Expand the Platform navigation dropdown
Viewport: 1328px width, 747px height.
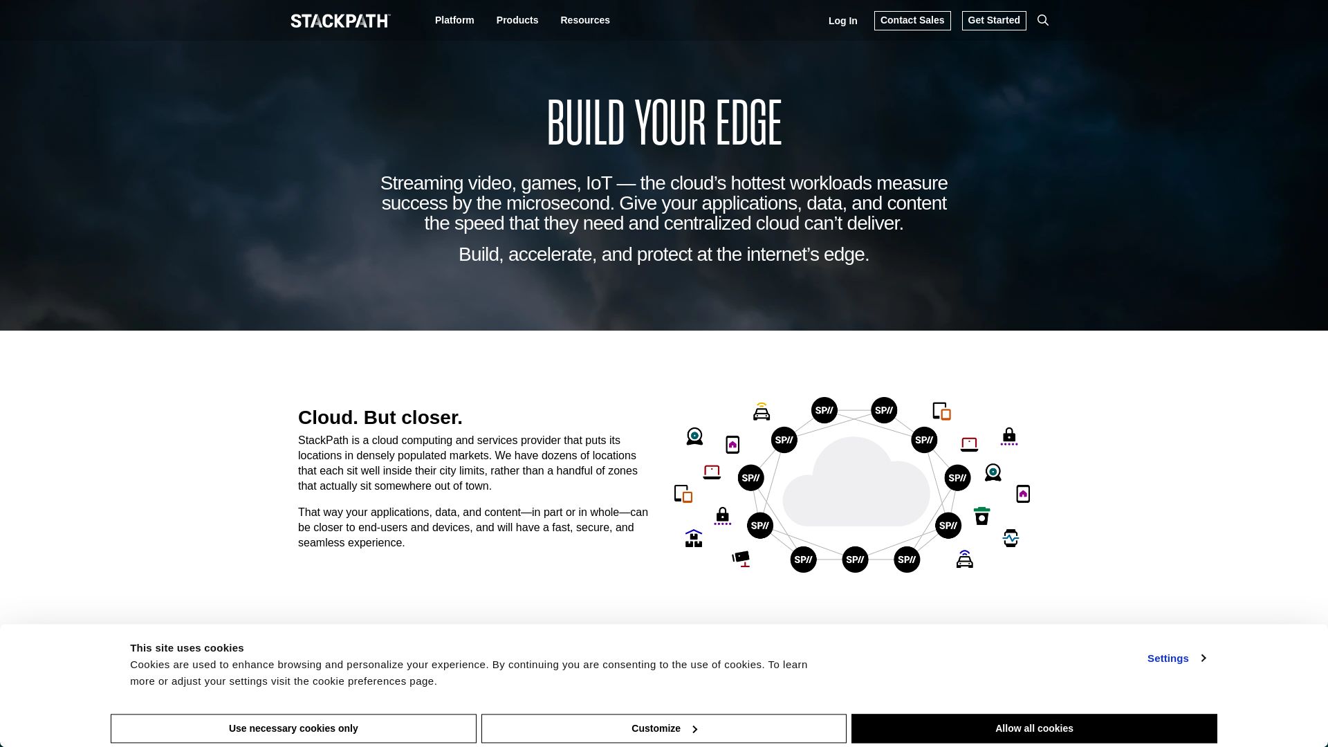(x=454, y=20)
